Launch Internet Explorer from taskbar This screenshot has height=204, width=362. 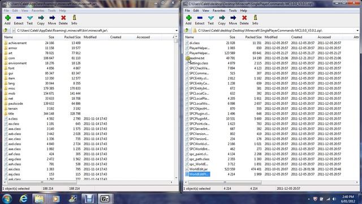click(x=24, y=199)
